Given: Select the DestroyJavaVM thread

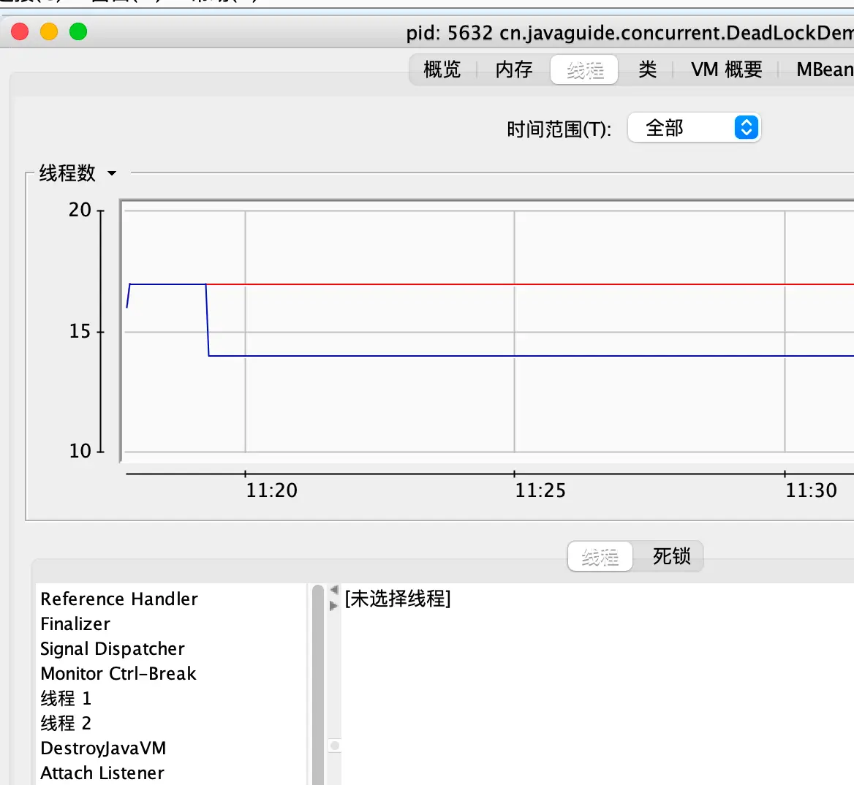Looking at the screenshot, I should click(103, 748).
